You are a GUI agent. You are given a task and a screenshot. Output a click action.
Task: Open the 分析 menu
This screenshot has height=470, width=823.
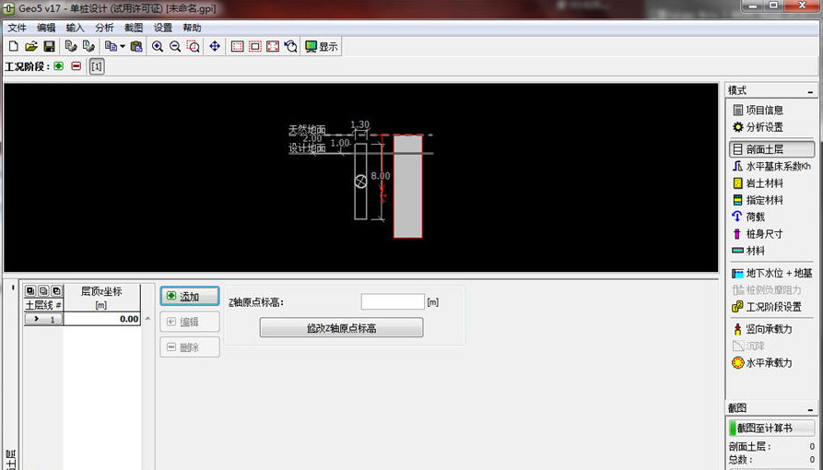[x=104, y=28]
